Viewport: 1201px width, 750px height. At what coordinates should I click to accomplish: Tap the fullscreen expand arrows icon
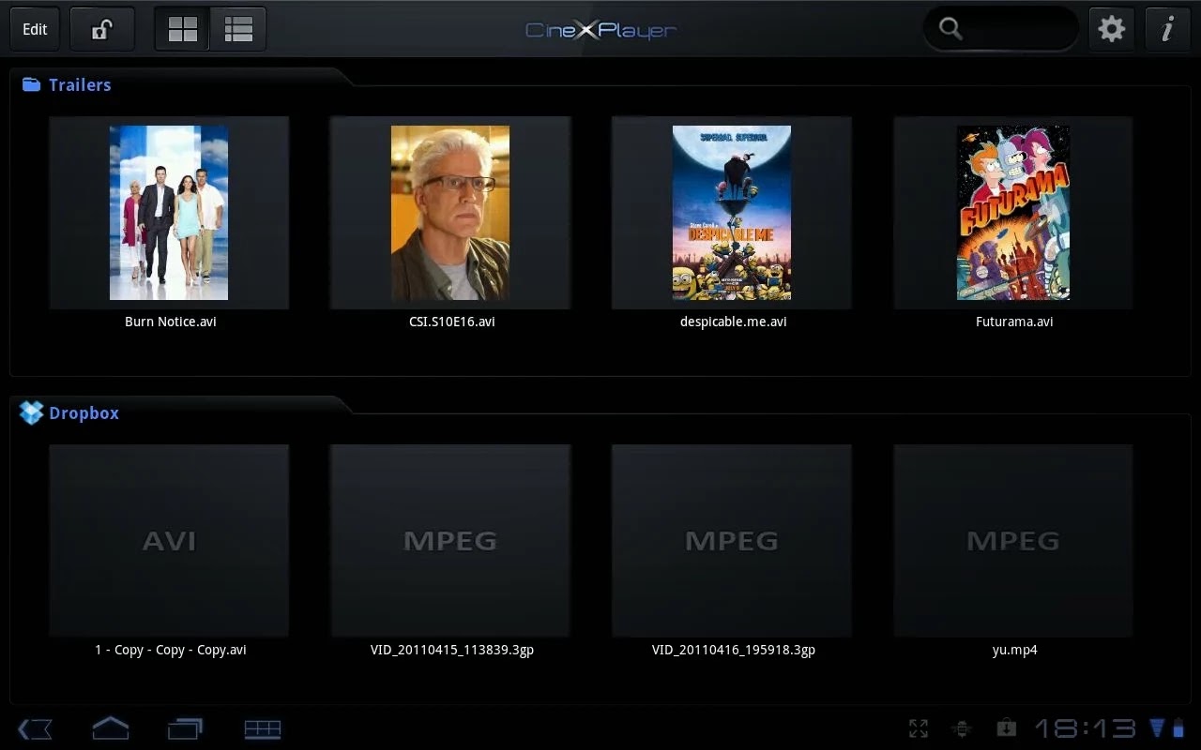point(919,728)
